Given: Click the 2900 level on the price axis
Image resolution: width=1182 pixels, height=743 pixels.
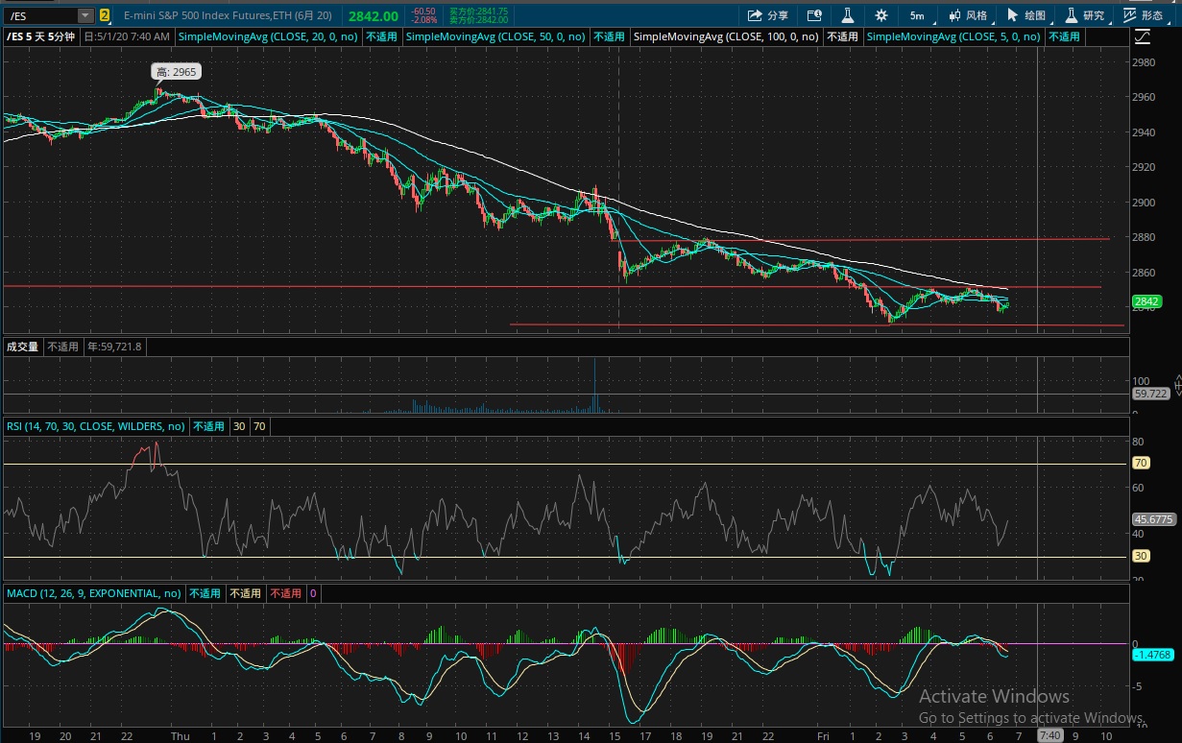Looking at the screenshot, I should pos(1145,203).
